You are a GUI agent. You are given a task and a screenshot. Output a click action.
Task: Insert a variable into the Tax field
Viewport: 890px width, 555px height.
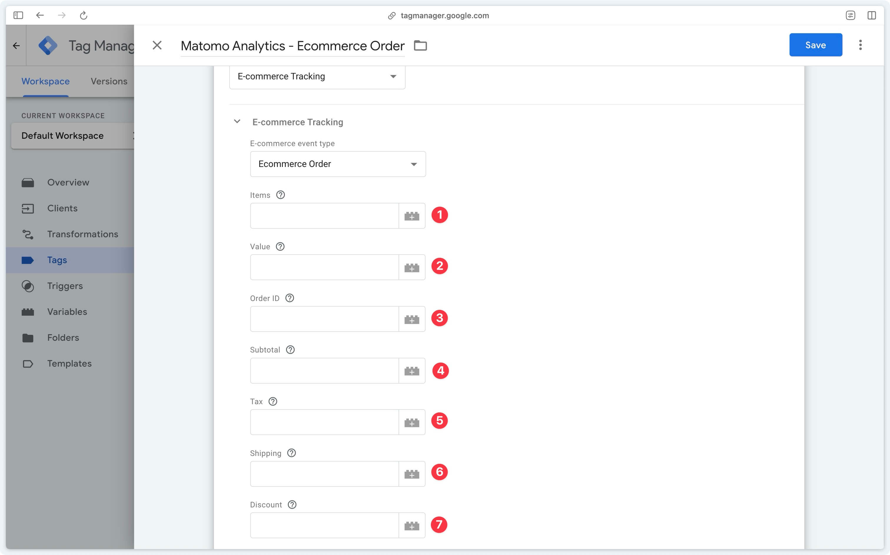412,422
